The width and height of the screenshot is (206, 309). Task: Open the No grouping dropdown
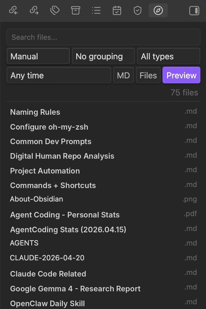pyautogui.click(x=103, y=56)
